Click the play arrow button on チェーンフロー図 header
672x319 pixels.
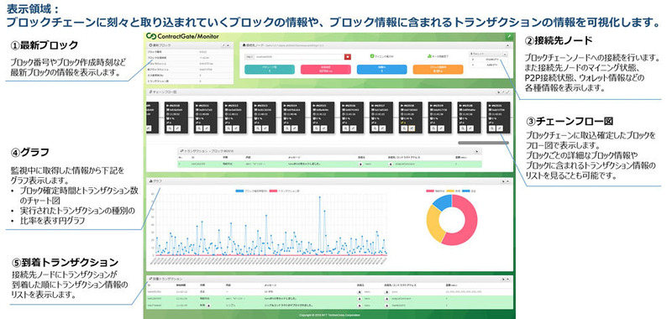[x=498, y=92]
